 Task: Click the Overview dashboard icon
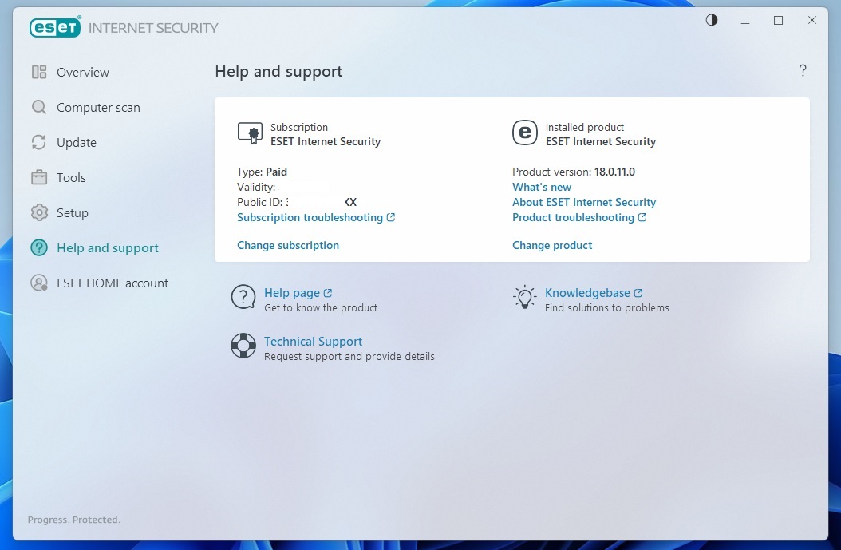(39, 73)
